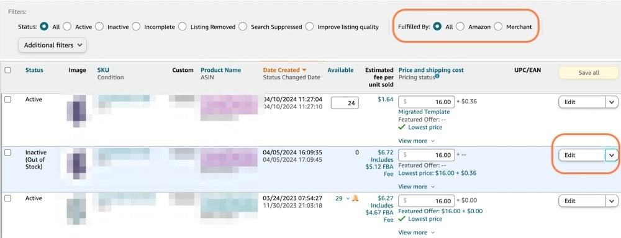Click the Date Created sort arrow

click(x=304, y=70)
